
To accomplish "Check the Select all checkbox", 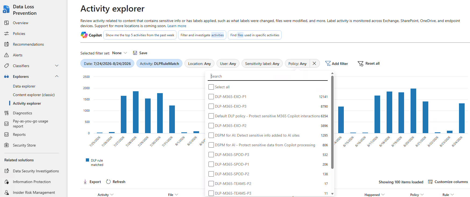I will [211, 87].
